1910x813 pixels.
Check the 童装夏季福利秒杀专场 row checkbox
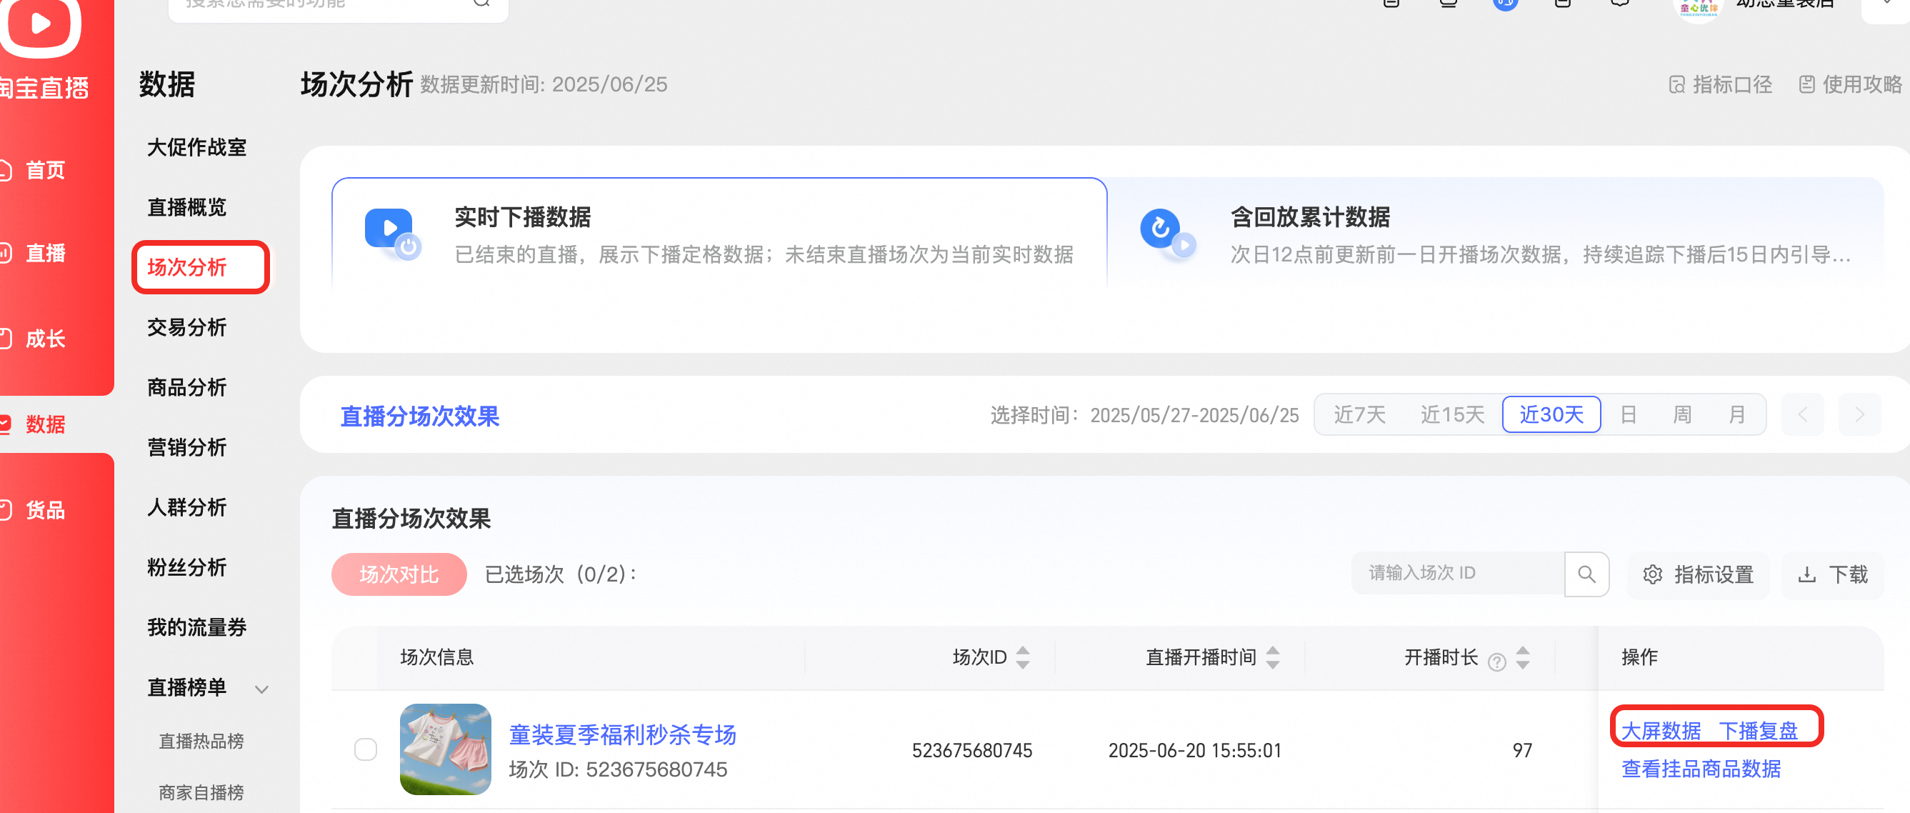(x=366, y=749)
